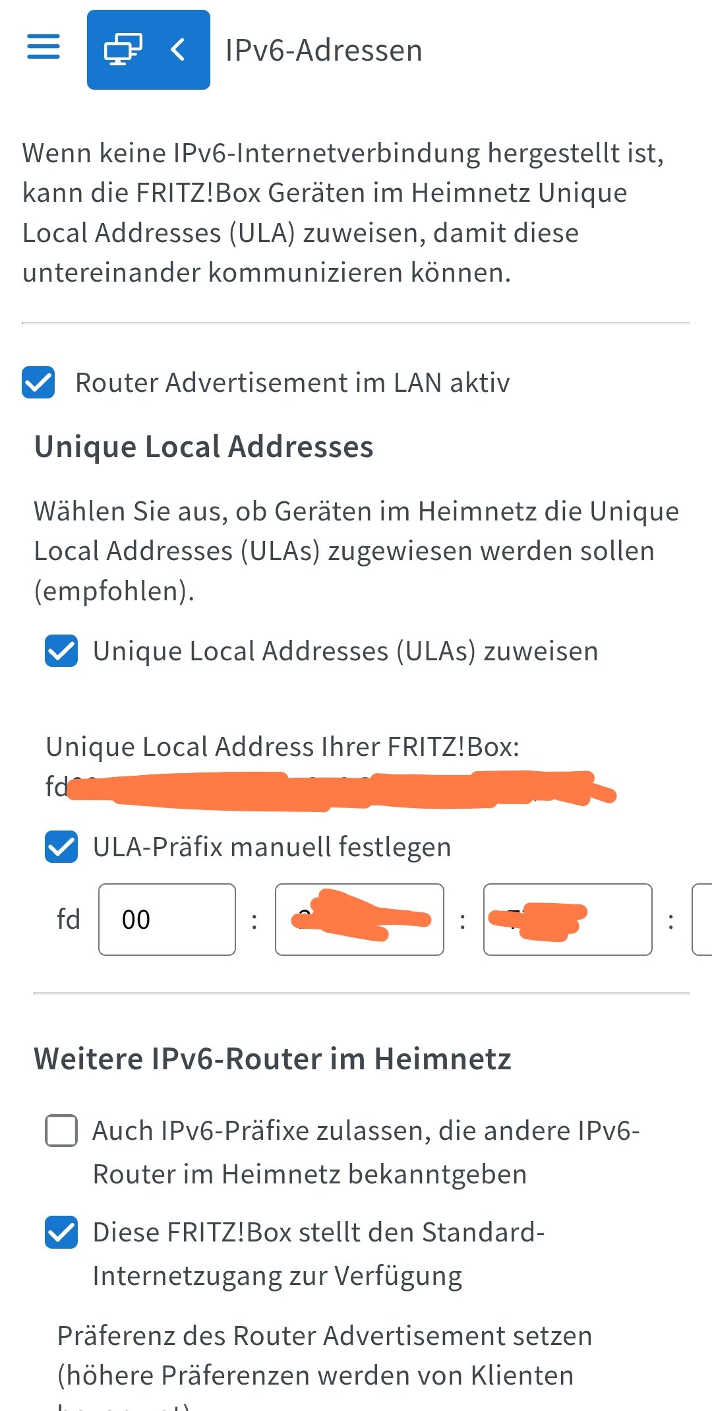Click the 'Router Advertisement im LAN aktiv' label

click(x=293, y=383)
